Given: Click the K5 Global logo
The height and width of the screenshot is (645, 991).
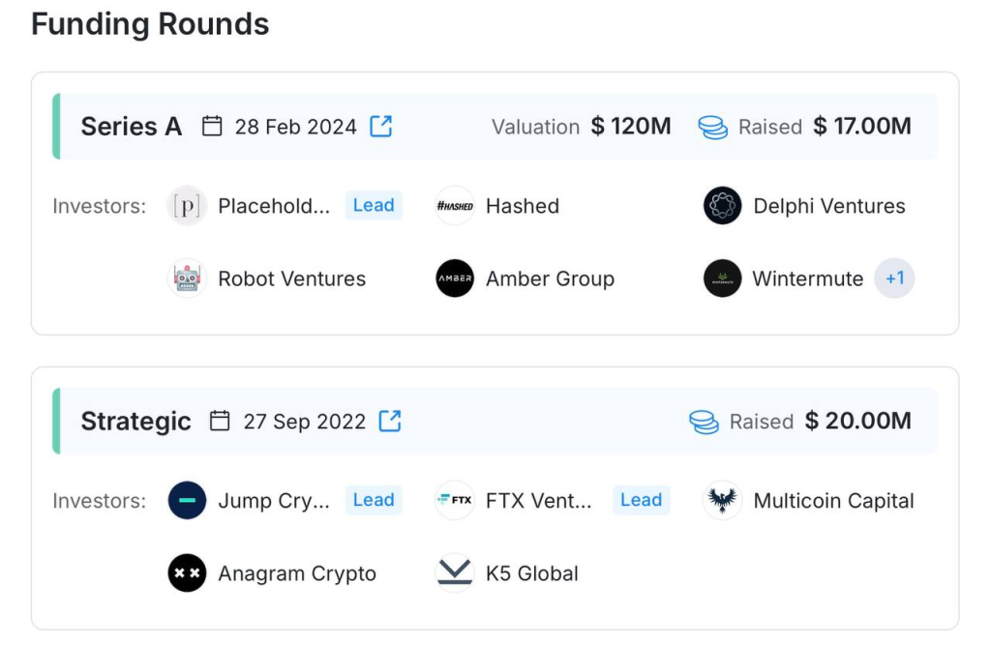Looking at the screenshot, I should pos(455,572).
